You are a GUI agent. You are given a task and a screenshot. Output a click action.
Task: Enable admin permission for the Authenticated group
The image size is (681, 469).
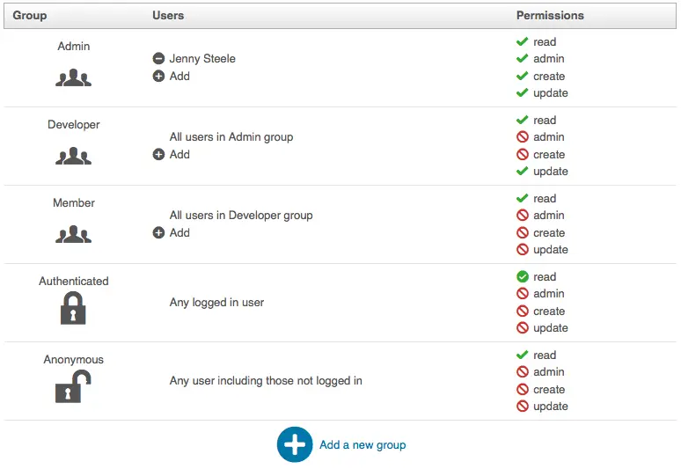click(x=523, y=294)
